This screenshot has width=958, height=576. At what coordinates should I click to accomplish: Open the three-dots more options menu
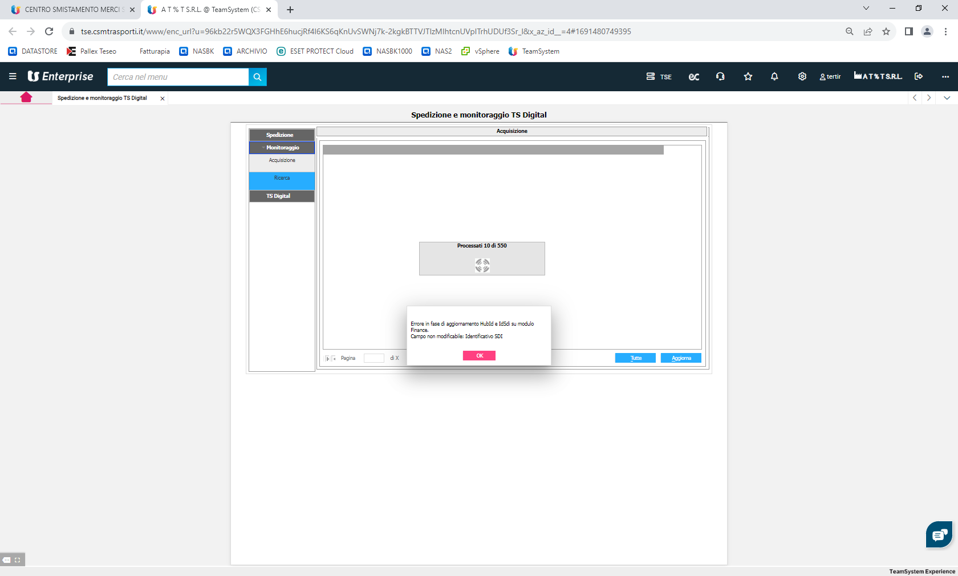[x=945, y=76]
